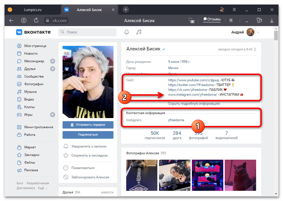
Task: Open the twitter.com/YFreedoma link
Action: coord(191,85)
